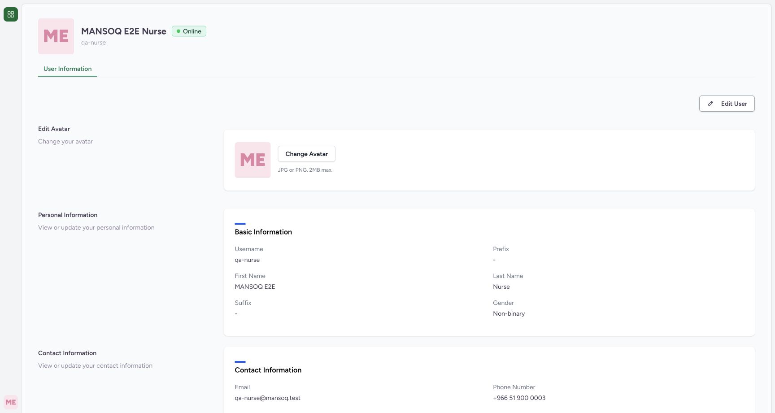
Task: Click the Change Avatar button
Action: [306, 154]
